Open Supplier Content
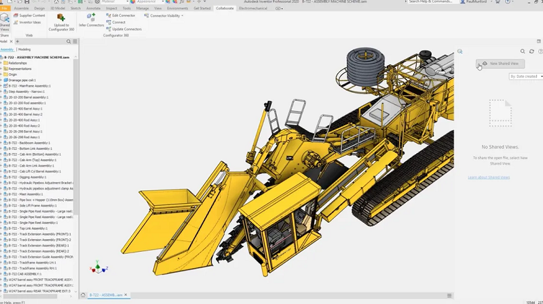The image size is (543, 304). coord(29,15)
